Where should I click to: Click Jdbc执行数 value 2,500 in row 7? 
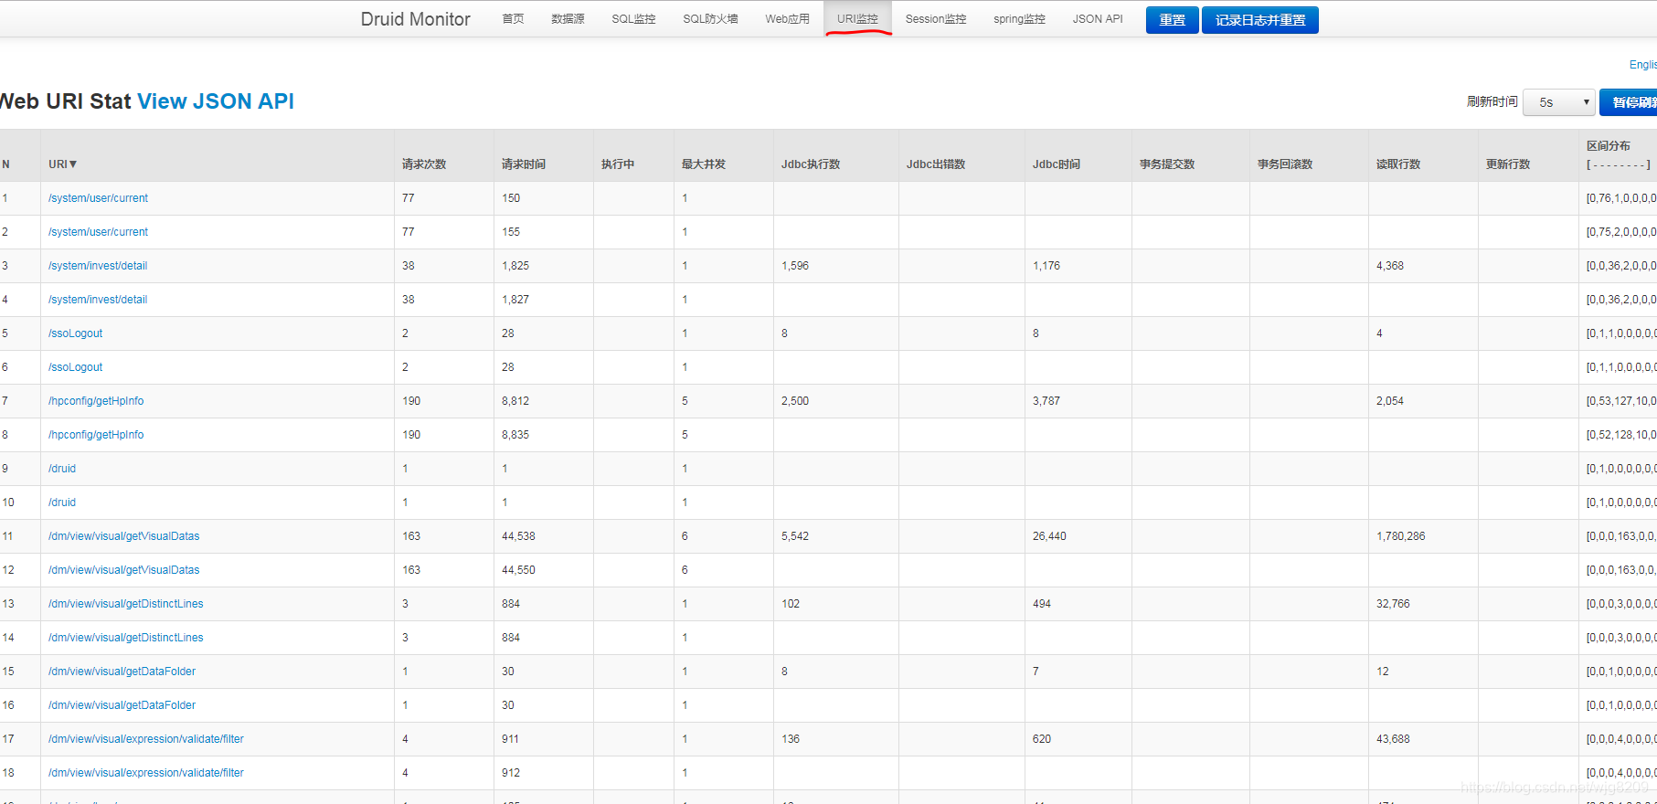coord(795,401)
